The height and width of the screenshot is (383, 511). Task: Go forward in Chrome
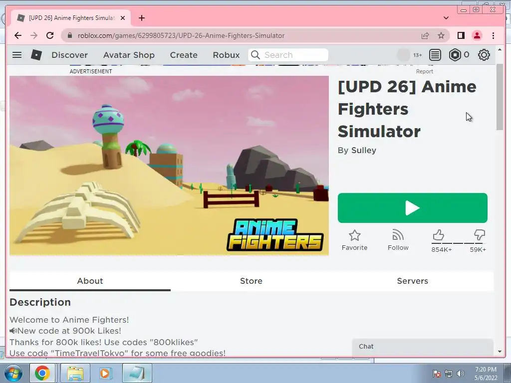(x=34, y=35)
